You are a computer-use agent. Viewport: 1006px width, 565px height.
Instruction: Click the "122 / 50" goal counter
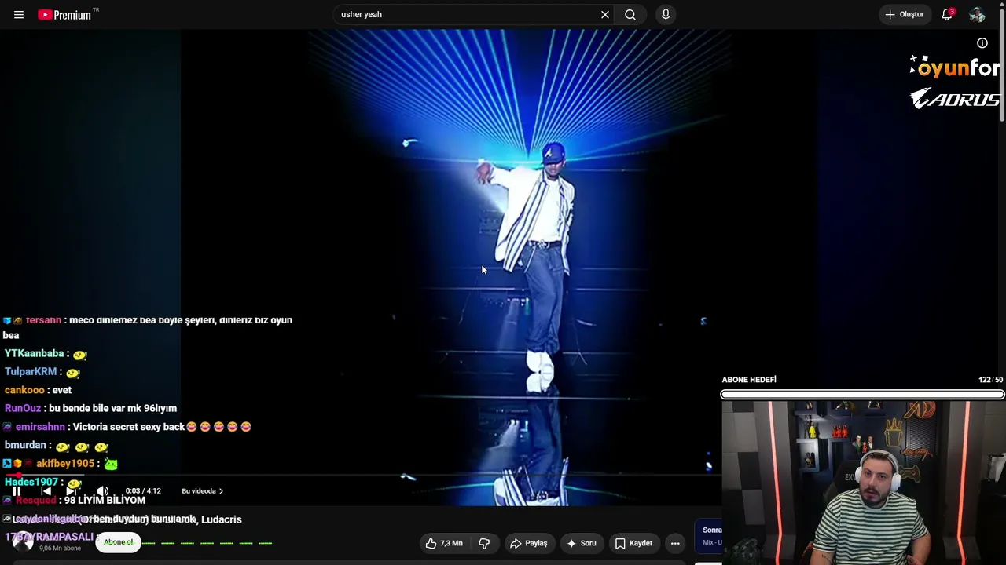990,380
